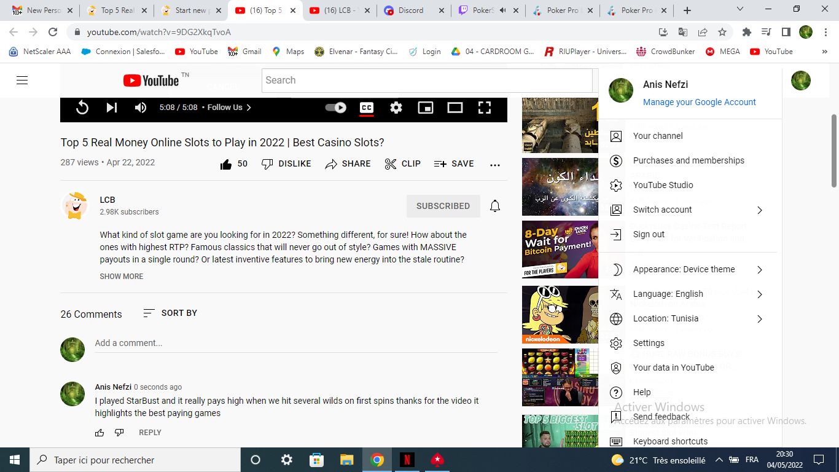Open Netflix from the taskbar
Image resolution: width=839 pixels, height=472 pixels.
pyautogui.click(x=407, y=460)
